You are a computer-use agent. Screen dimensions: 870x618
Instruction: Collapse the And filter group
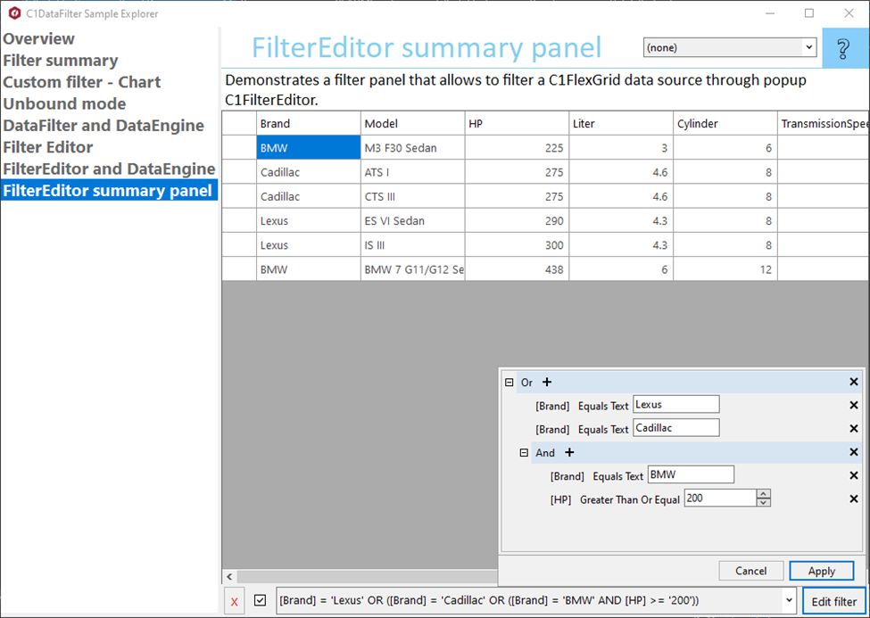coord(524,452)
